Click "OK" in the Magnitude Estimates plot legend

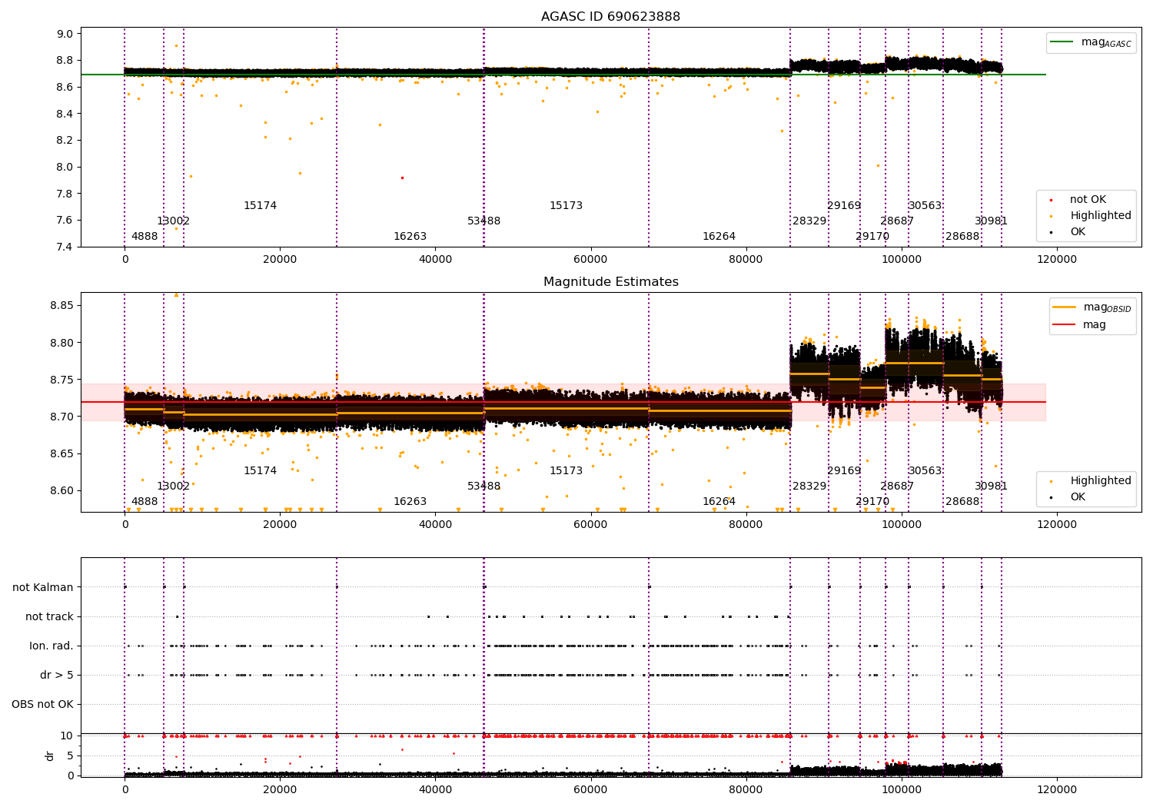[1078, 497]
